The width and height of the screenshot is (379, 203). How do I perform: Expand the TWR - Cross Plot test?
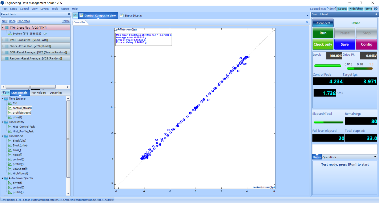click(x=3, y=40)
